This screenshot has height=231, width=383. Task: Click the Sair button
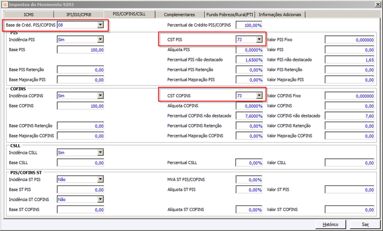tap(365, 224)
